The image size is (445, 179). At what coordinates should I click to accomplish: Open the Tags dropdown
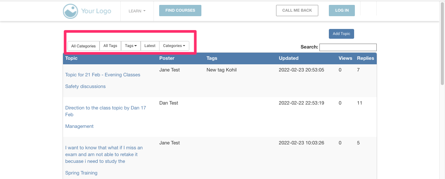[130, 46]
